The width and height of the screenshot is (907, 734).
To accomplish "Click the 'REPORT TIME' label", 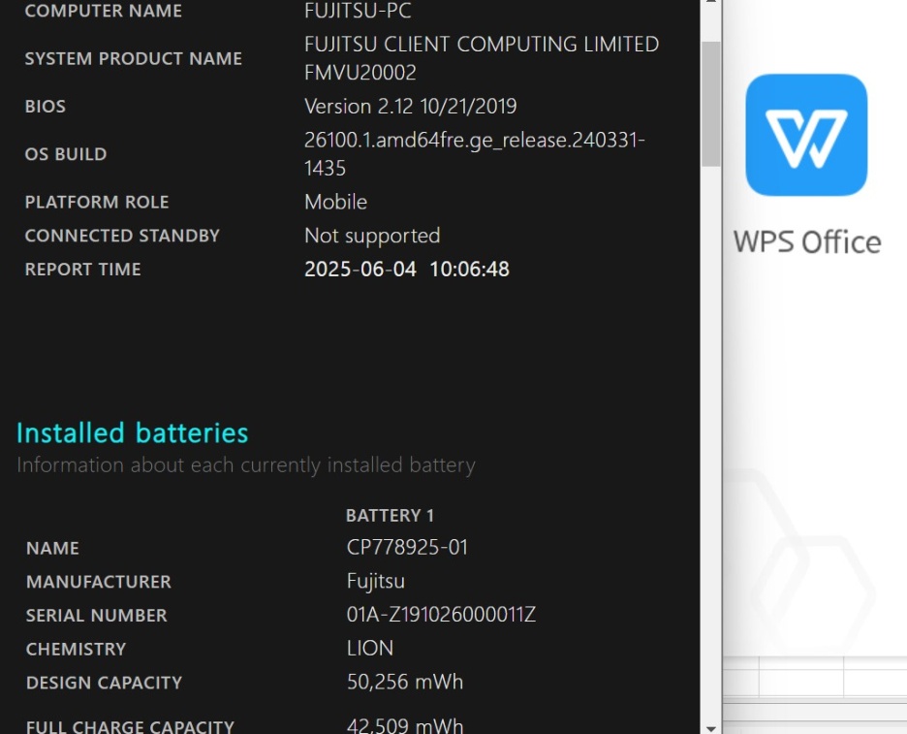I will (82, 270).
